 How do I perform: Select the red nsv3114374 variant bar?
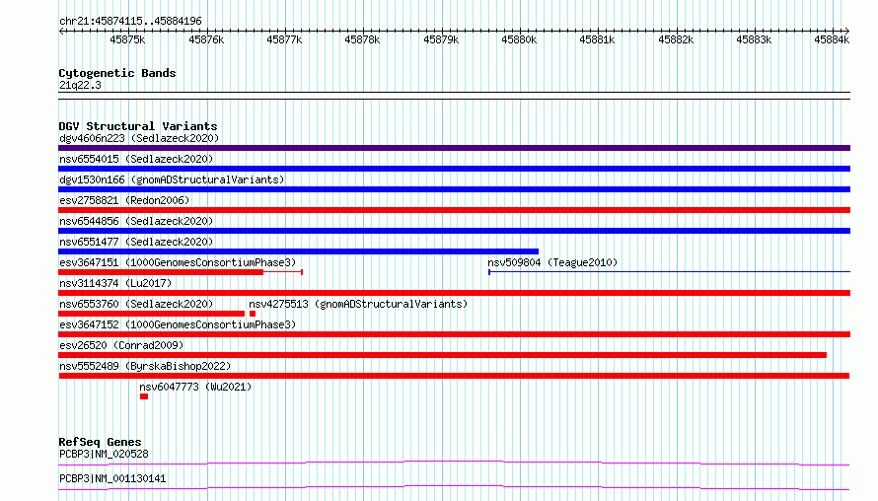point(454,293)
